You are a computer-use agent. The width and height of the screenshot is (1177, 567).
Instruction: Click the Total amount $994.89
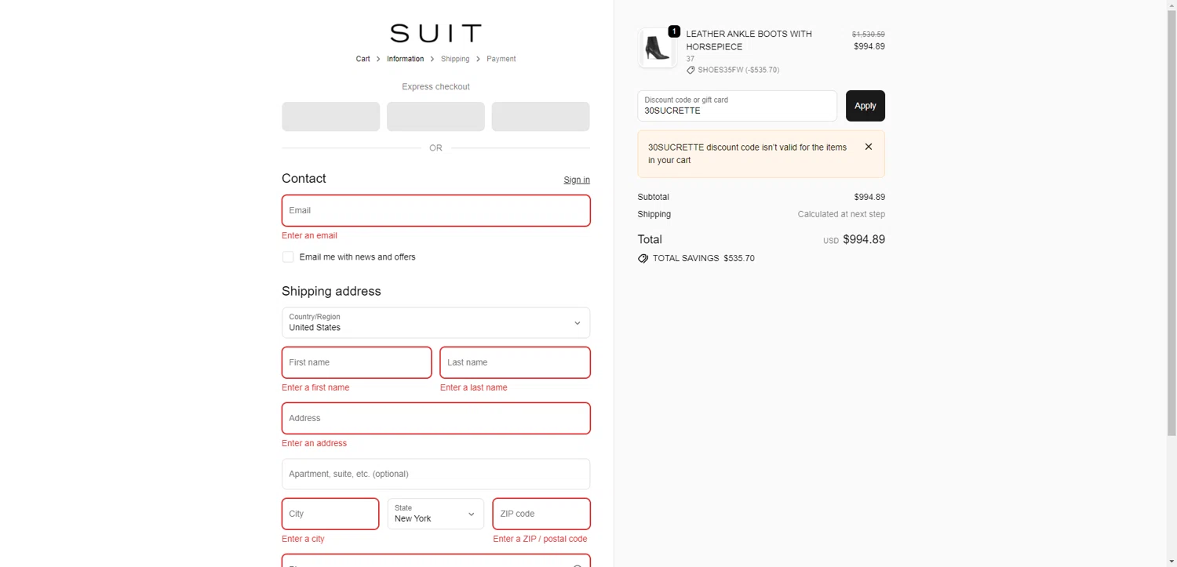click(864, 239)
